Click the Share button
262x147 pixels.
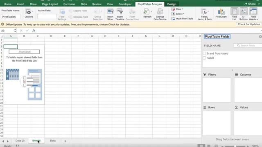coord(250,4)
